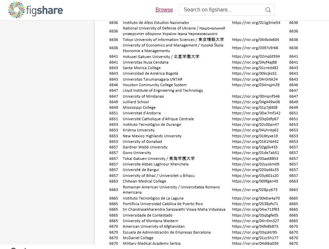The height and width of the screenshot is (249, 329).
Task: Click ROR link for University of Mindanao
Action: click(x=256, y=96)
